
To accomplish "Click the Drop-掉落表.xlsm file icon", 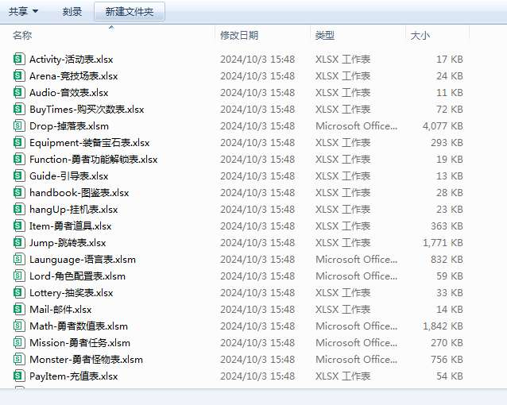I will click(x=19, y=126).
